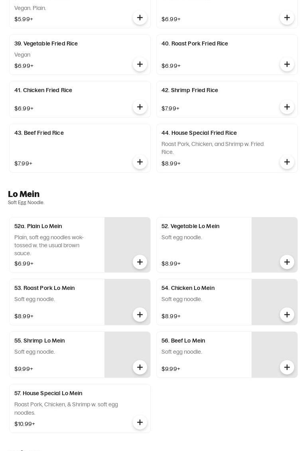The height and width of the screenshot is (451, 307).
Task: Add 55. Shrimp Lo Mein to order
Action: coord(140,367)
